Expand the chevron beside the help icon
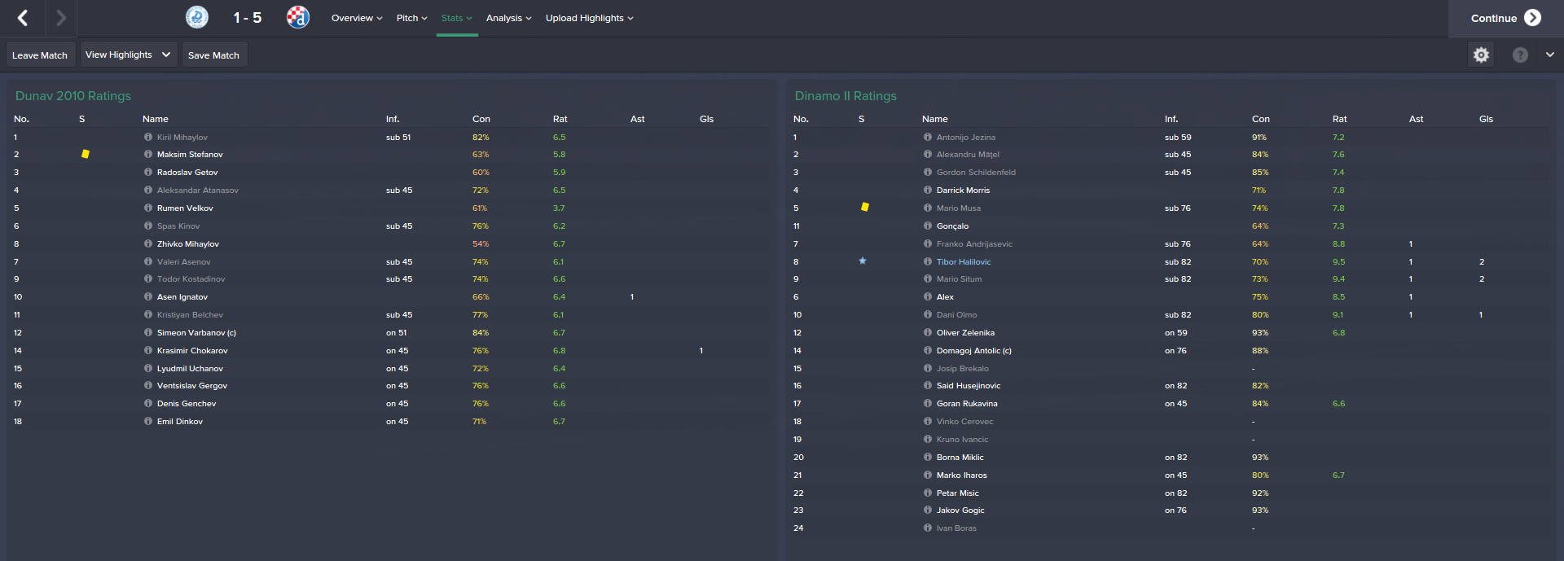 click(1549, 55)
